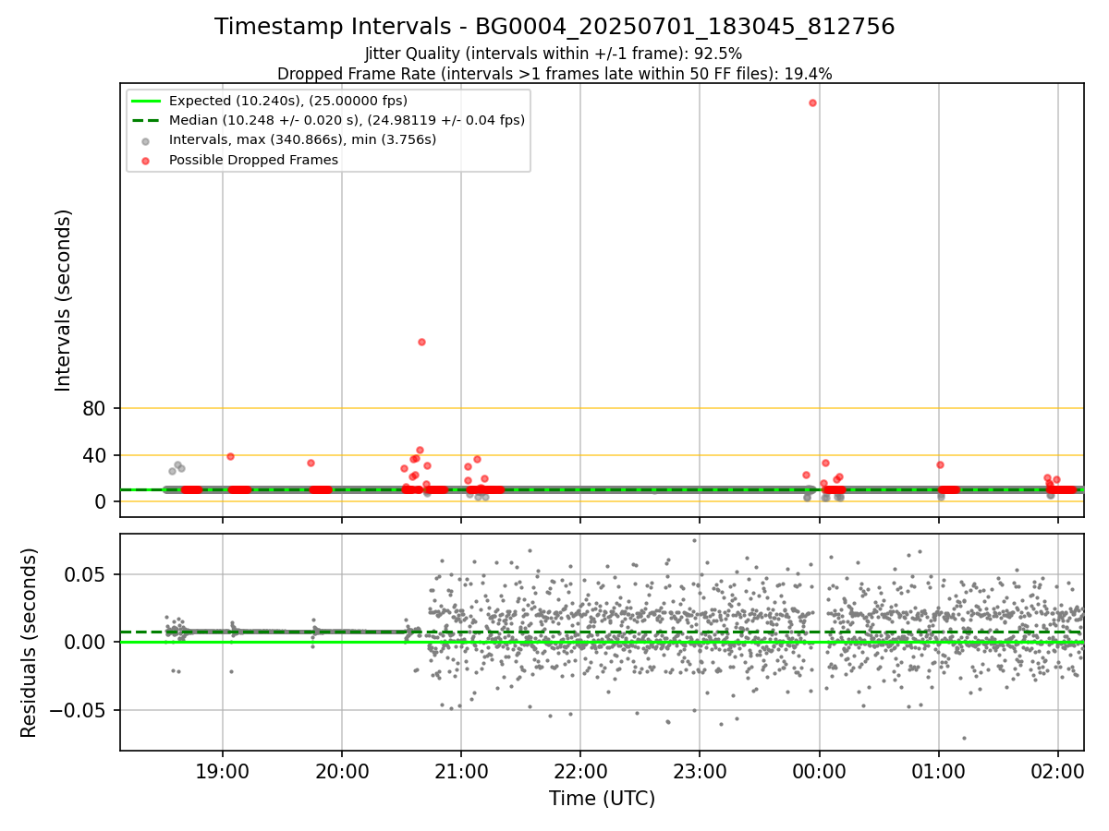The image size is (1109, 831).
Task: Click the isolated red point above the 80 line
Action: [x=421, y=342]
